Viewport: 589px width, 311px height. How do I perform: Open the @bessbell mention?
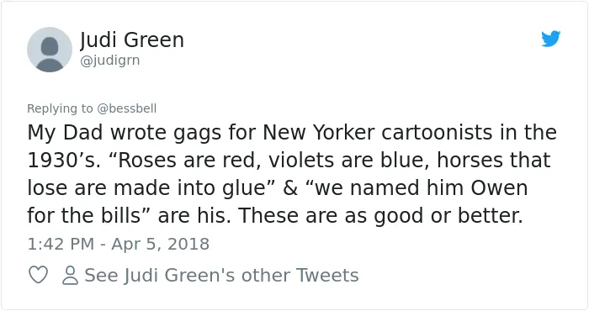(x=126, y=108)
